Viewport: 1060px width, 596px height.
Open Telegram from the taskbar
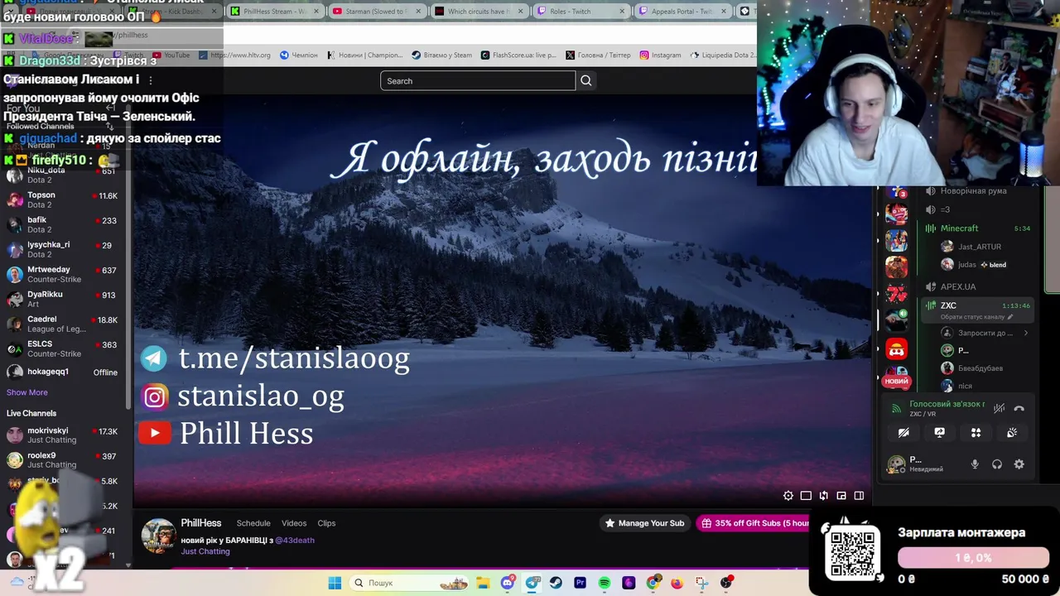[x=532, y=583]
